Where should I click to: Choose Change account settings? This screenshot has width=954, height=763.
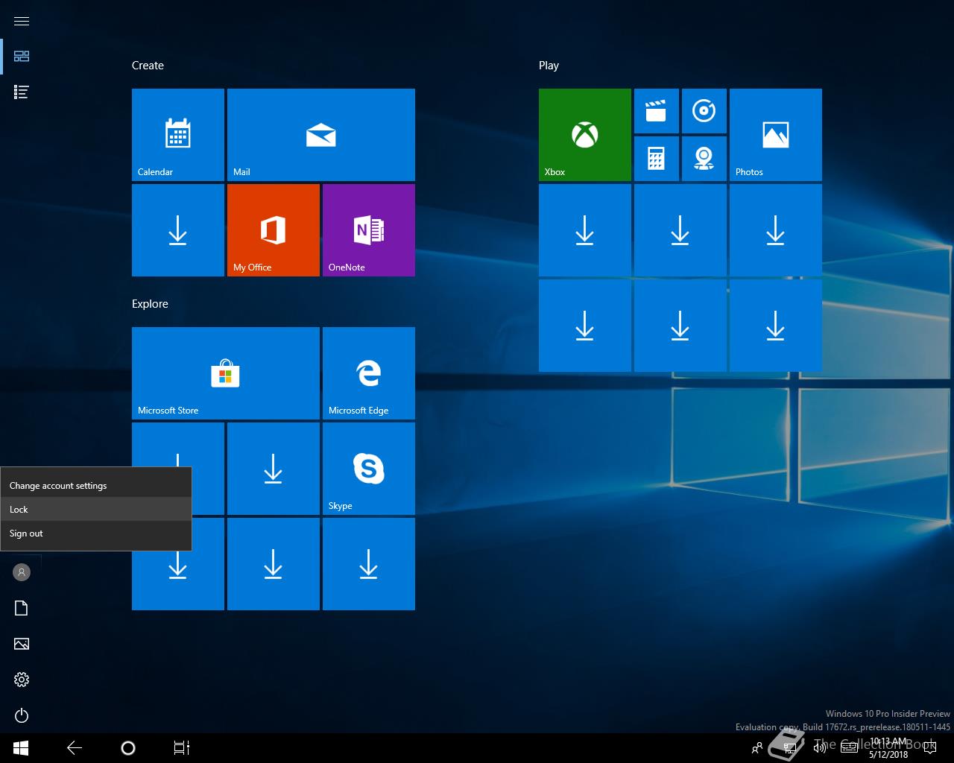[95, 485]
